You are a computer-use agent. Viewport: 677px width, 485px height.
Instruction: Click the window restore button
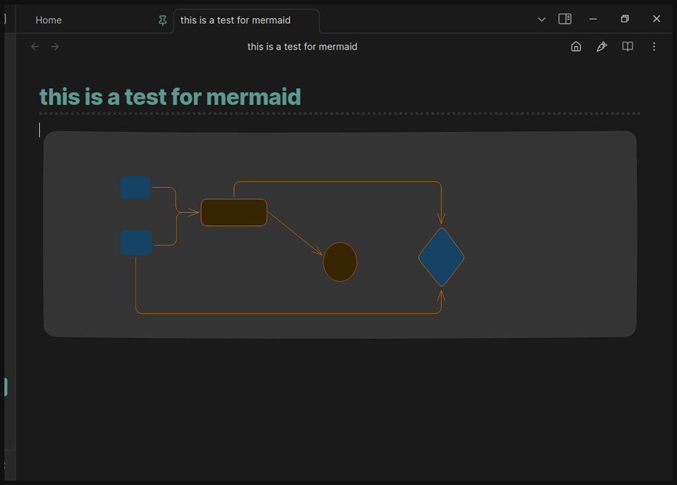point(625,19)
